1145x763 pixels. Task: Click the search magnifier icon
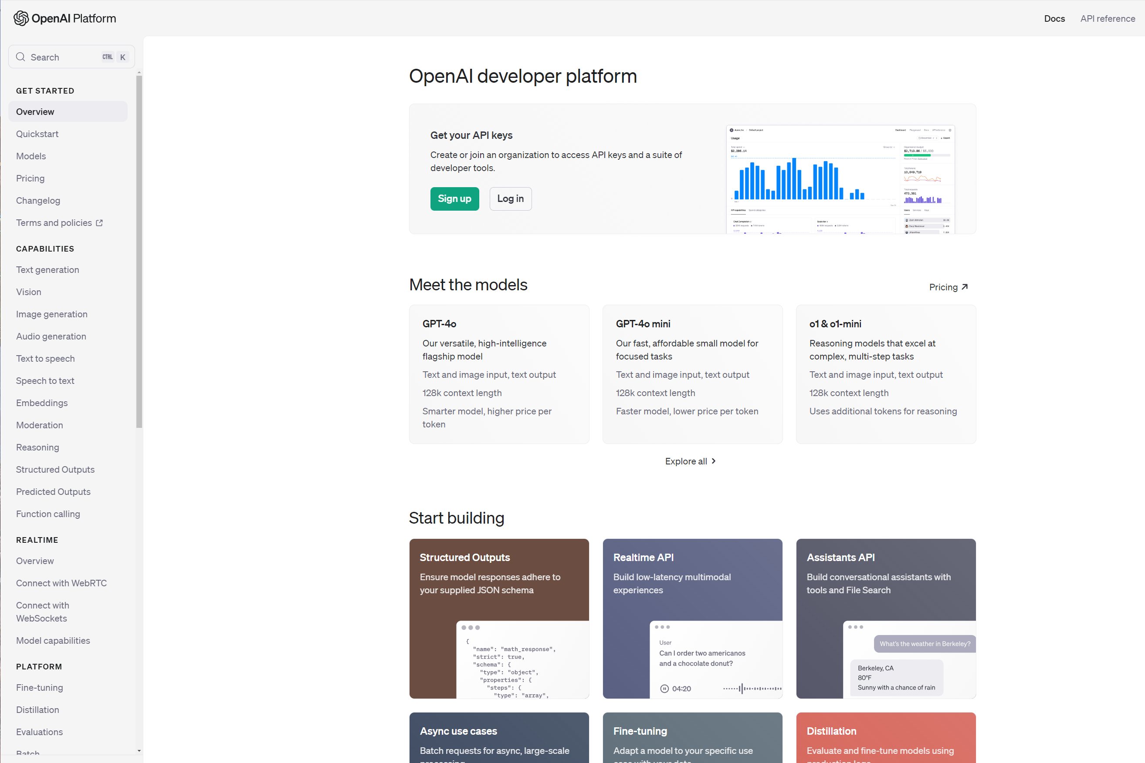20,57
